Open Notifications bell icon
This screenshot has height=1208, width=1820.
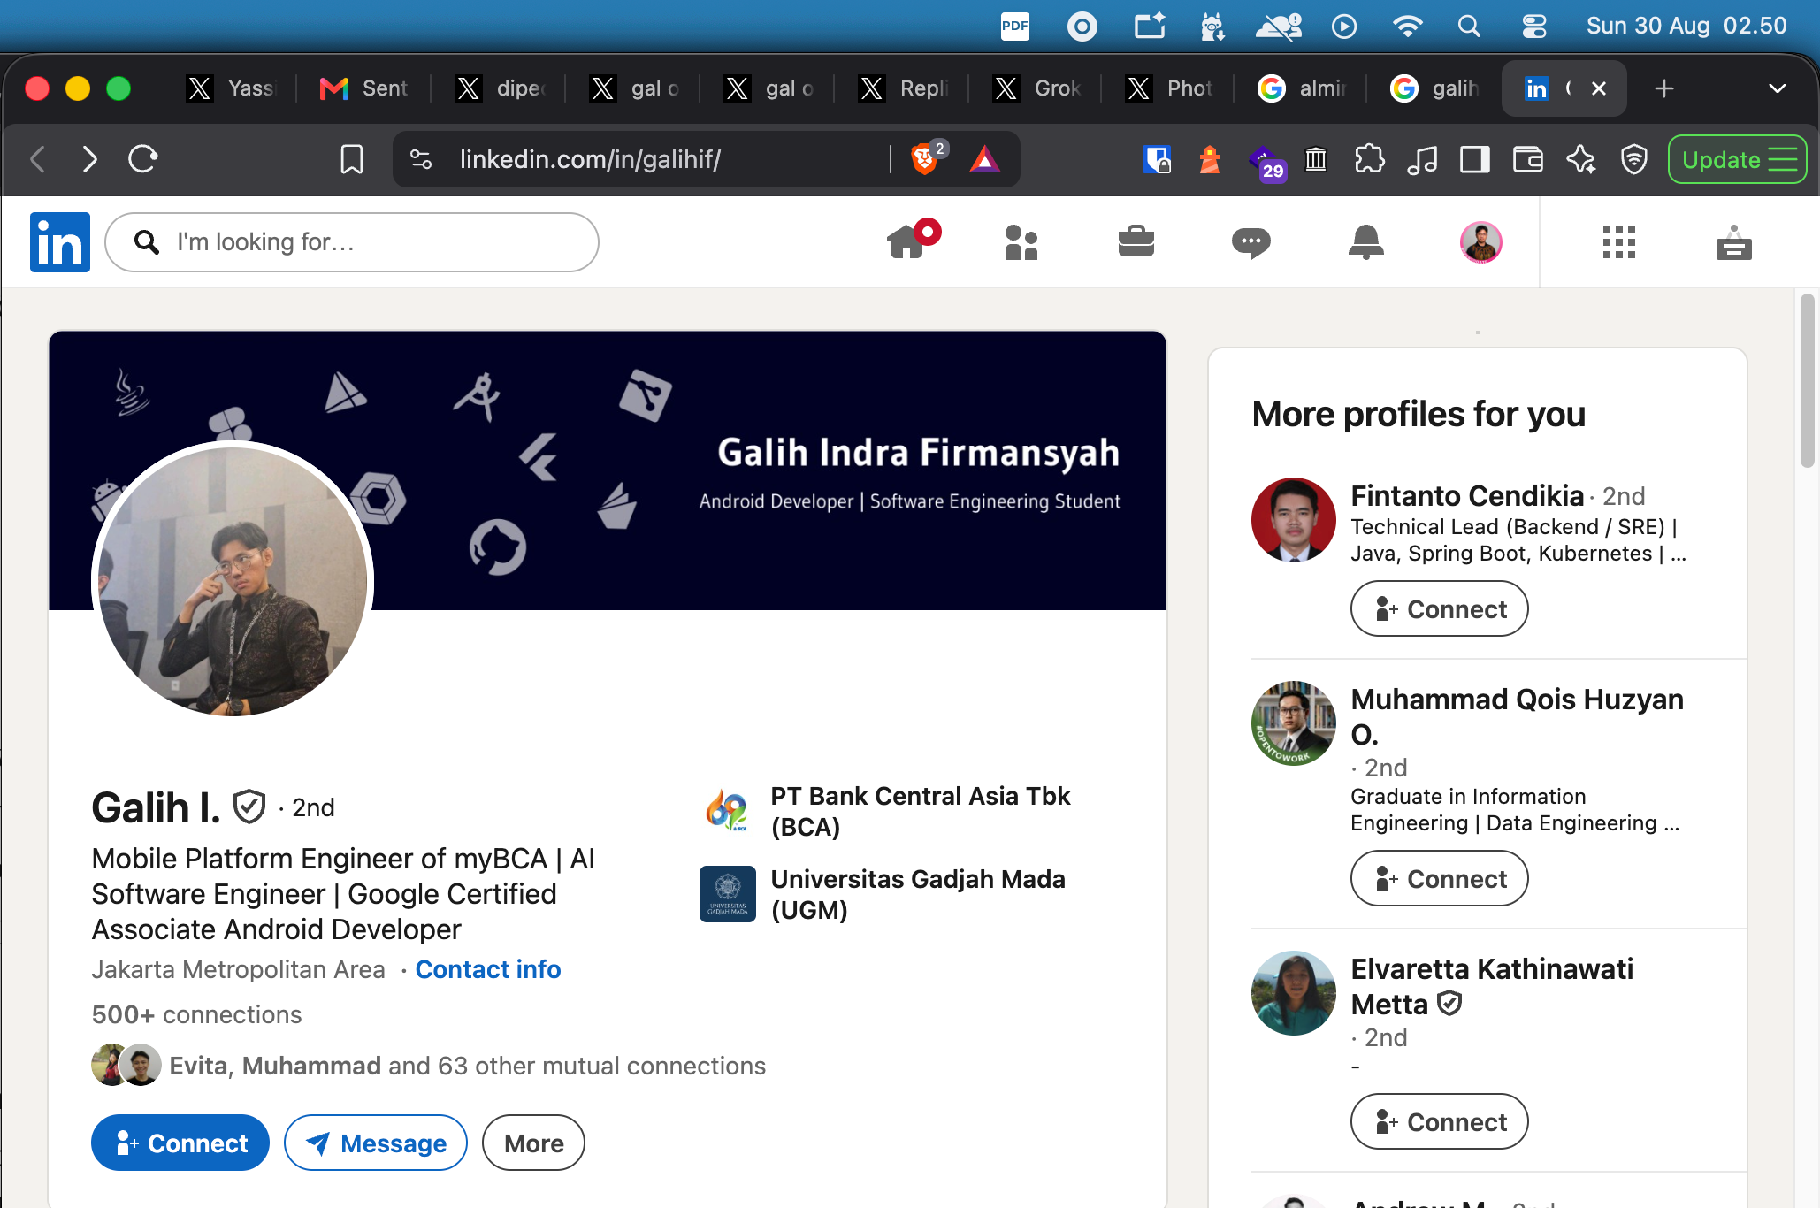(1366, 242)
